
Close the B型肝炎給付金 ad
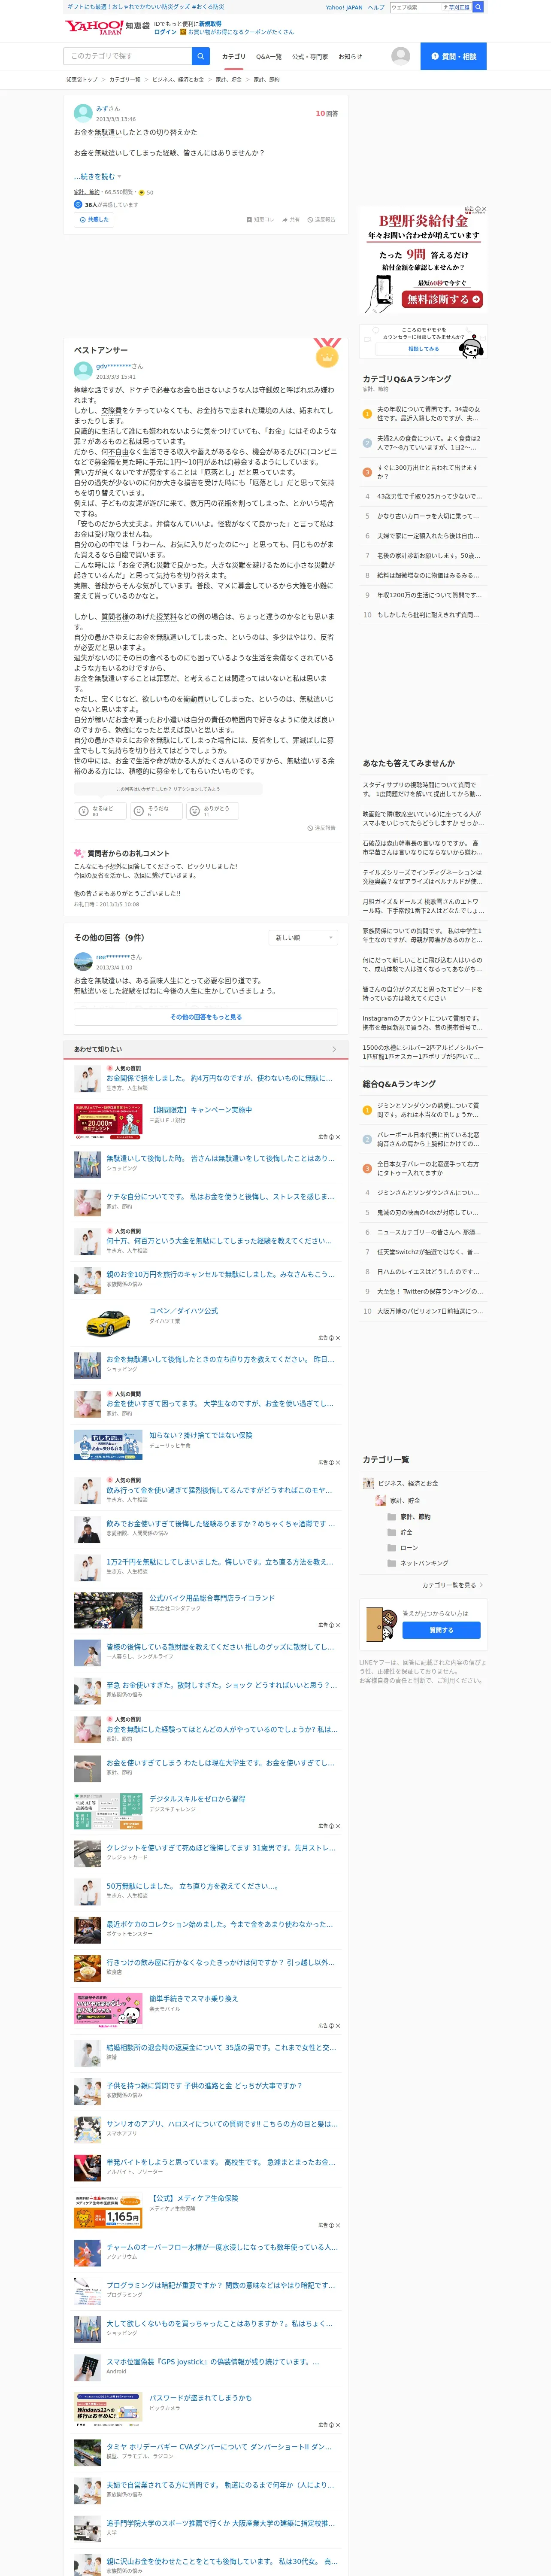[x=484, y=209]
